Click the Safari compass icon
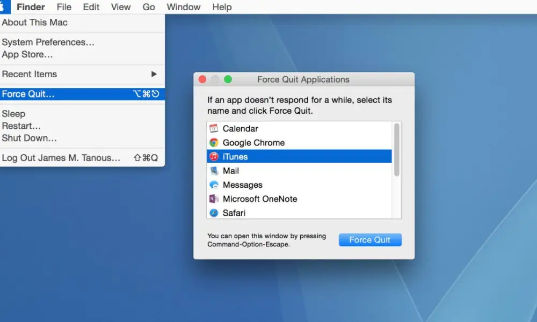537x322 pixels. pyautogui.click(x=214, y=213)
